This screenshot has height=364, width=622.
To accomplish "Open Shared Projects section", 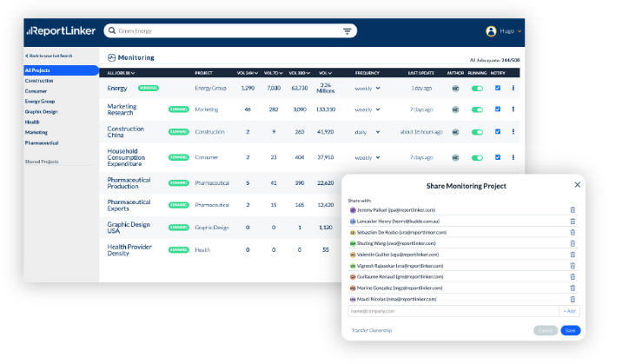I will click(42, 162).
